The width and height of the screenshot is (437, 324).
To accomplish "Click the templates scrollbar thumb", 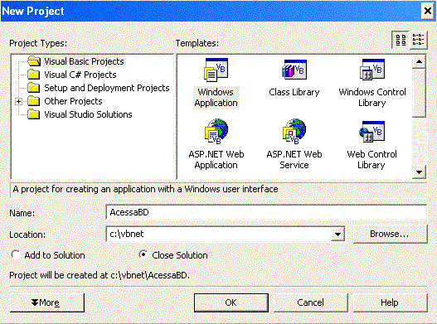I will pos(419,93).
